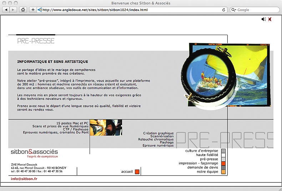
Task: Open culture d'entreprise menu item
Action: (201, 151)
